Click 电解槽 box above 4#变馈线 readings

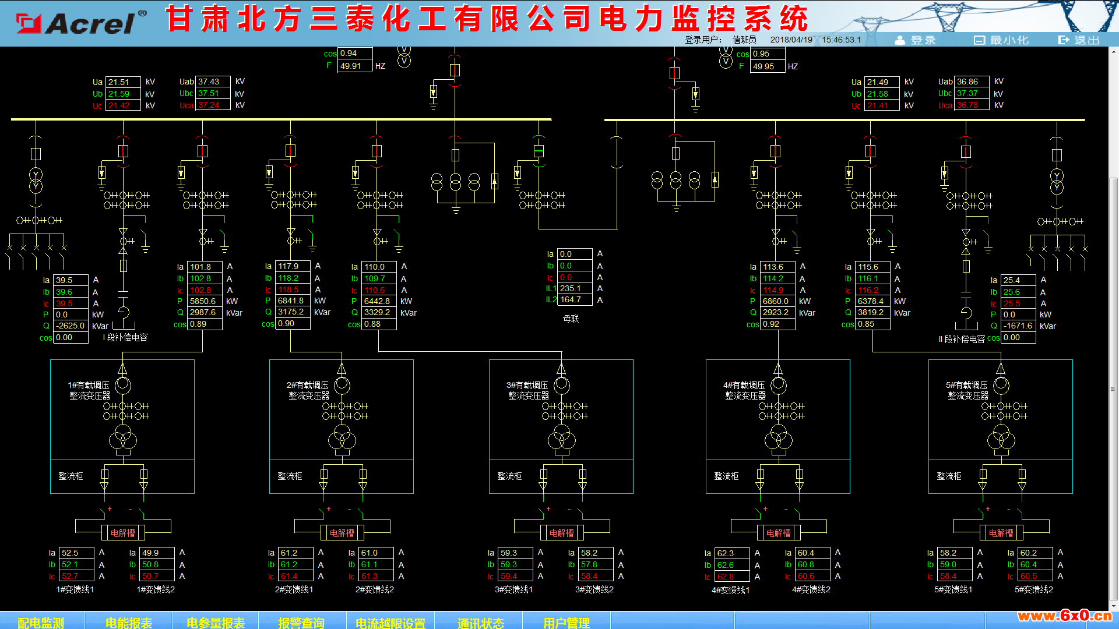click(x=779, y=533)
